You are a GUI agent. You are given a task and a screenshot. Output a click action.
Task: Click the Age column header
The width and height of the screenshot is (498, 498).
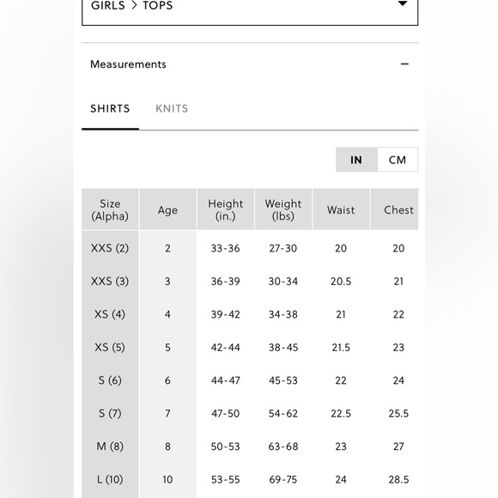click(167, 210)
